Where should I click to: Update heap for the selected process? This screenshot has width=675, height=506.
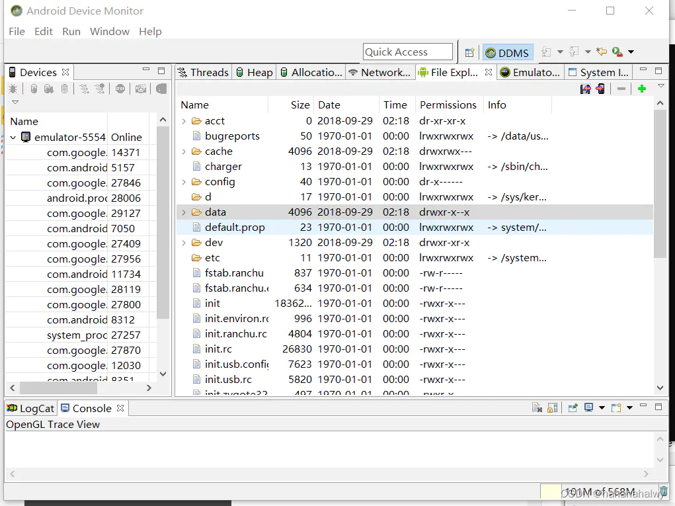tap(33, 88)
